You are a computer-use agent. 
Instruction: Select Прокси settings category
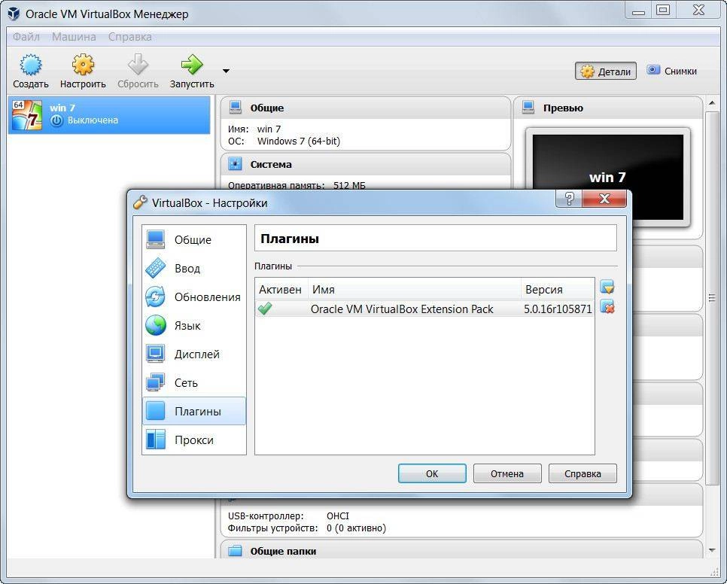pos(194,440)
